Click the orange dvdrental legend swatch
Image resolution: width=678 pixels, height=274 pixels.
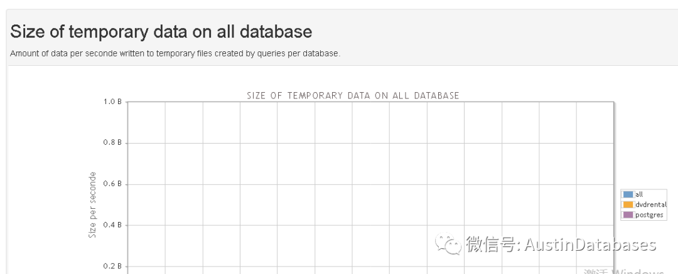(628, 204)
